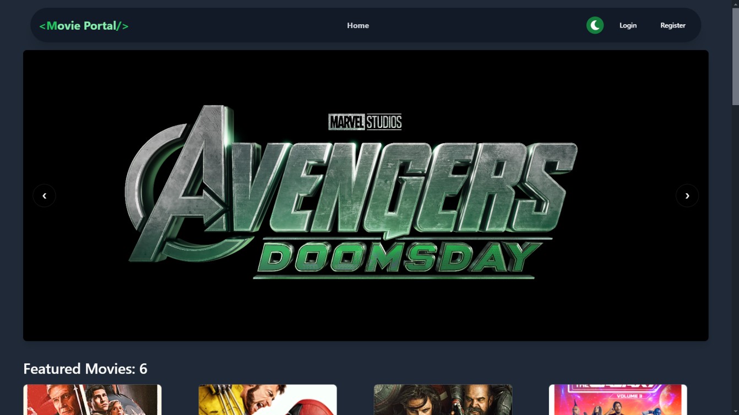
Task: Toggle dark mode with the moon icon
Action: pyautogui.click(x=595, y=25)
